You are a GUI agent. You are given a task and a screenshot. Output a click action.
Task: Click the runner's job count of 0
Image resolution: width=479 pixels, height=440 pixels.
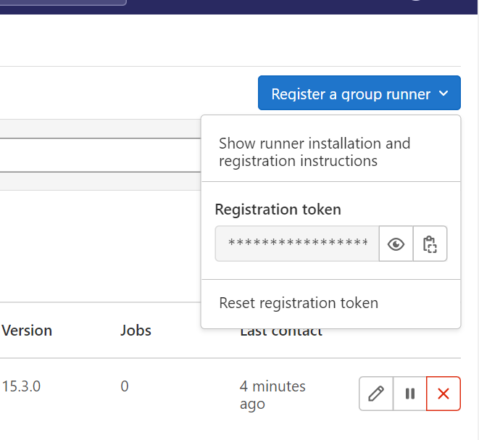click(125, 386)
